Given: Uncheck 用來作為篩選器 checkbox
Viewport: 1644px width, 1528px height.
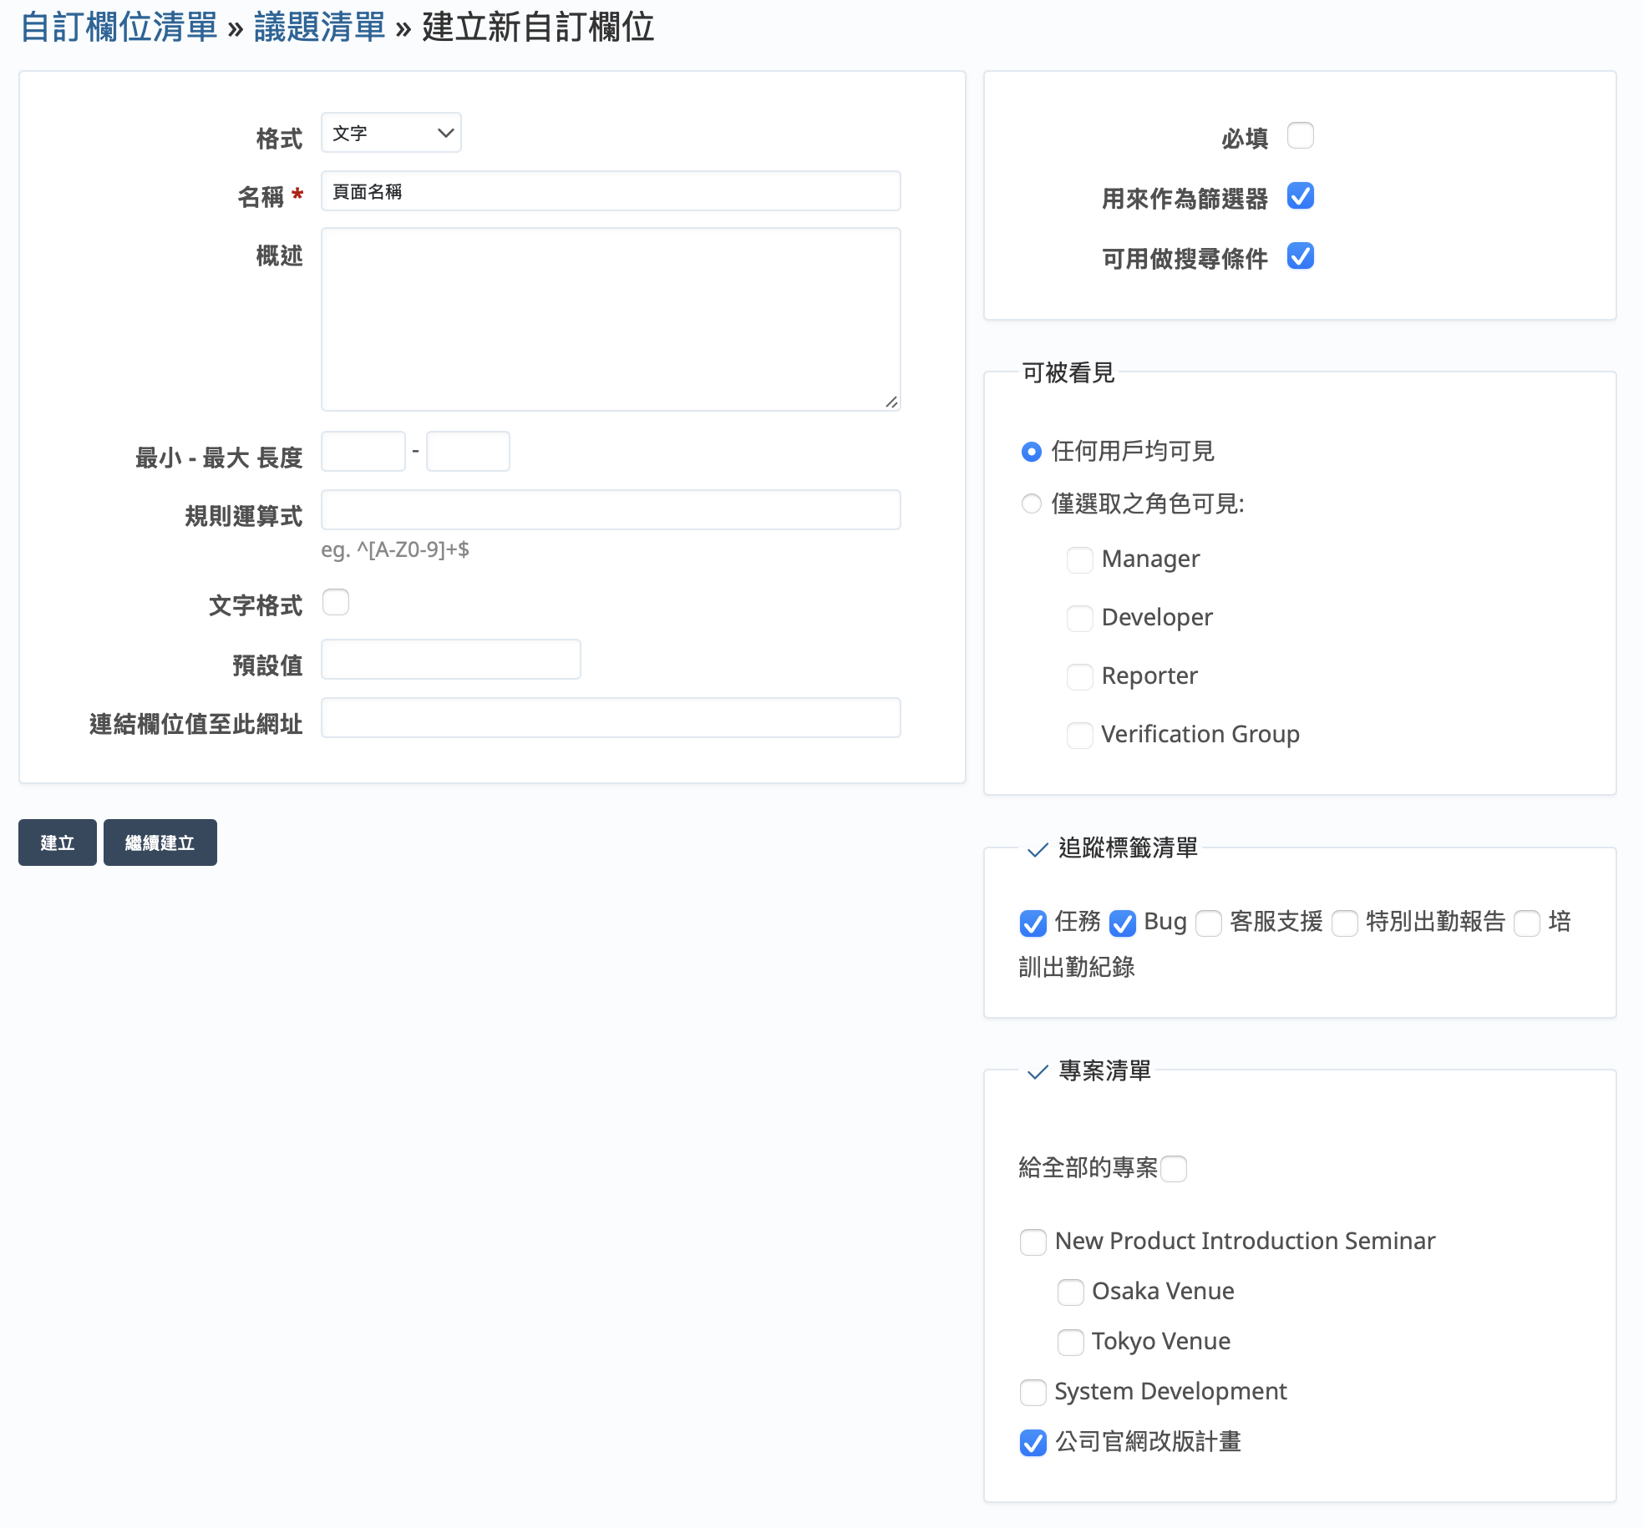Looking at the screenshot, I should point(1301,195).
